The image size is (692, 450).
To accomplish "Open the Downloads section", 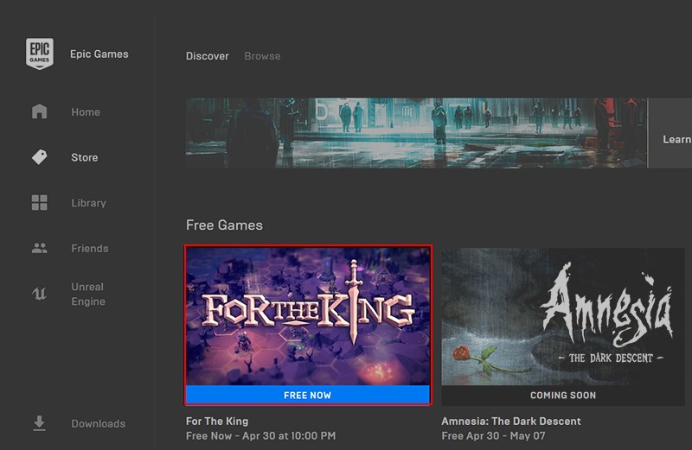I will click(98, 423).
